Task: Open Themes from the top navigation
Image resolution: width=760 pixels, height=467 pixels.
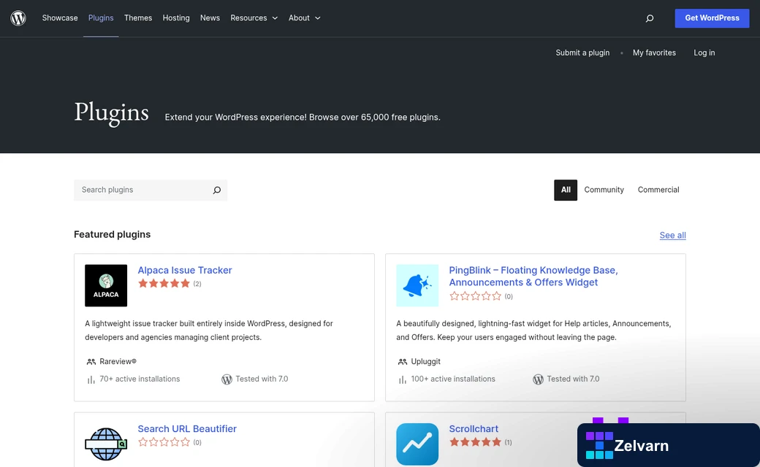Action: coord(137,18)
